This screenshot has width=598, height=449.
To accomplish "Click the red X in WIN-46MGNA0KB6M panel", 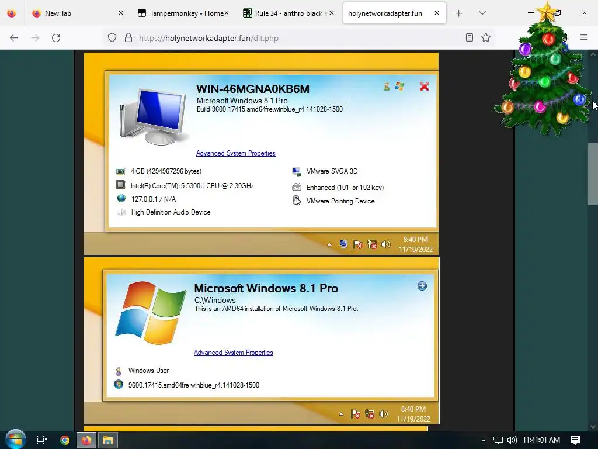I will (425, 87).
